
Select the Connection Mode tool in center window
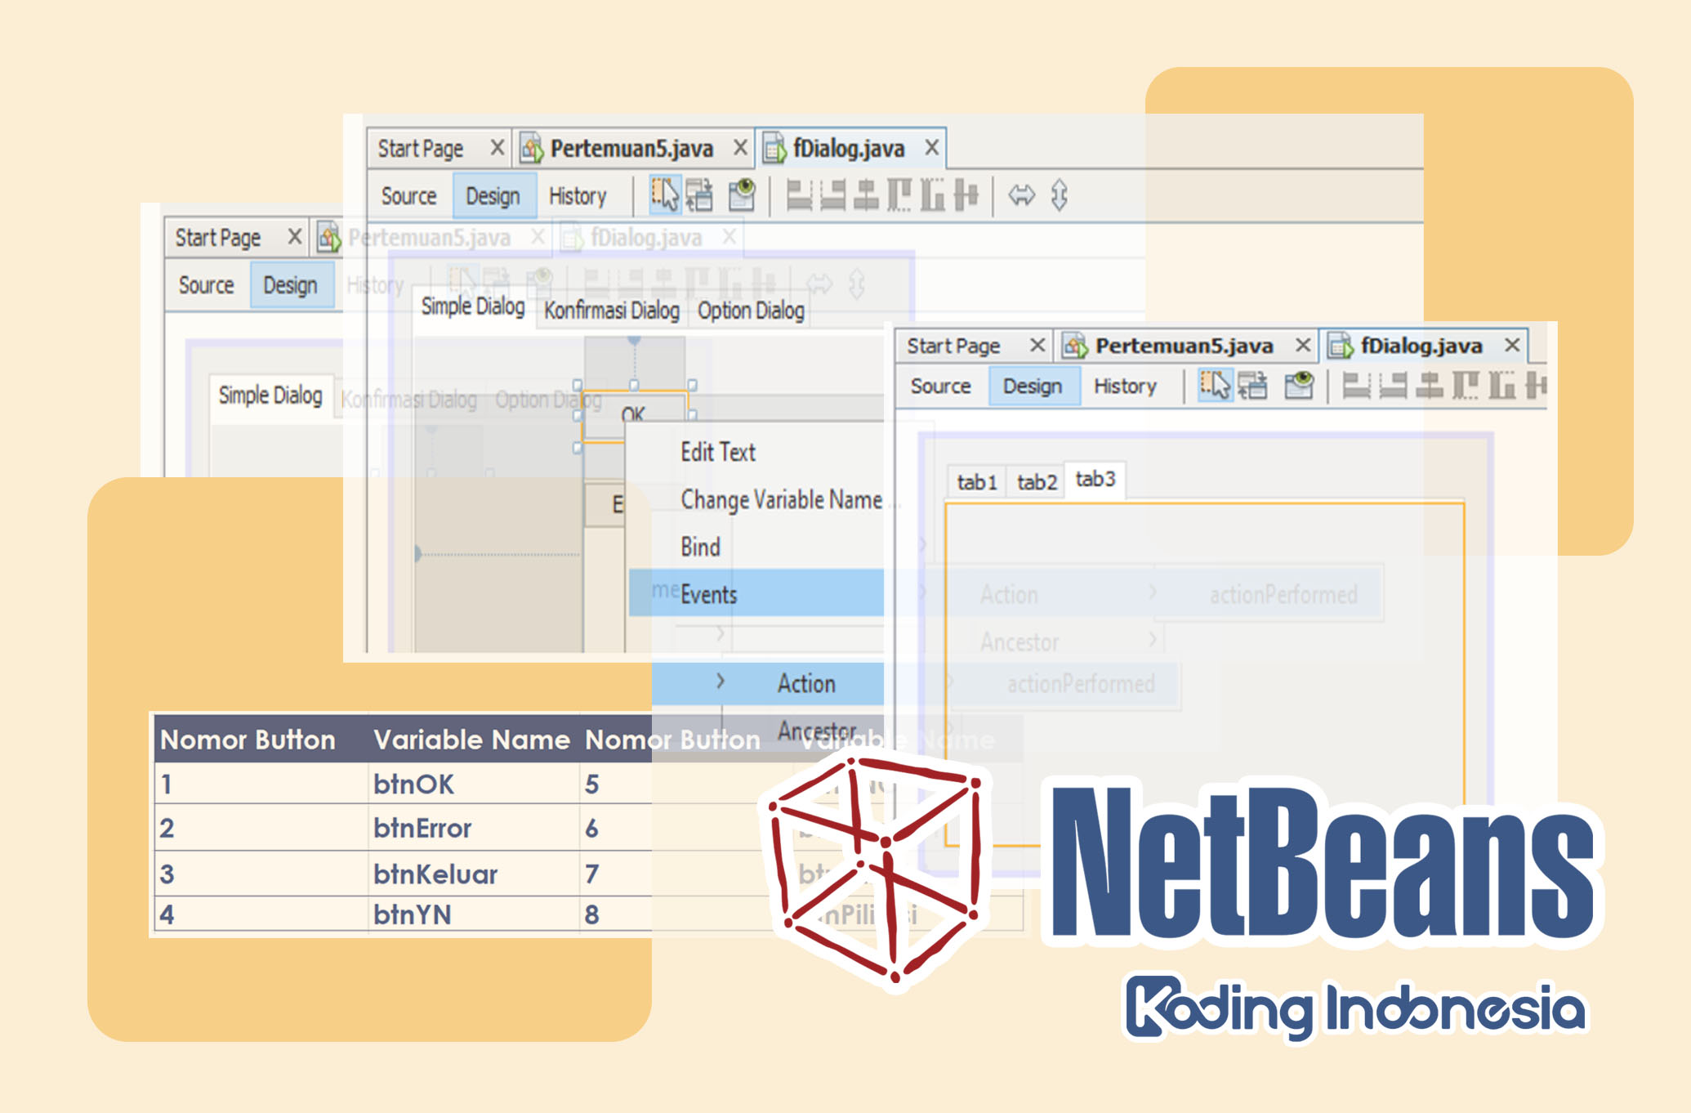(699, 195)
